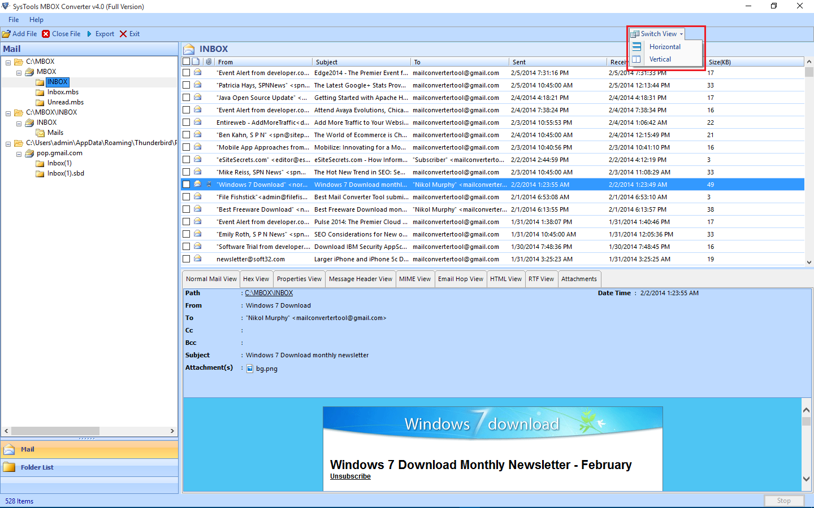Click the Mails folder icon
The image size is (814, 508).
(40, 133)
